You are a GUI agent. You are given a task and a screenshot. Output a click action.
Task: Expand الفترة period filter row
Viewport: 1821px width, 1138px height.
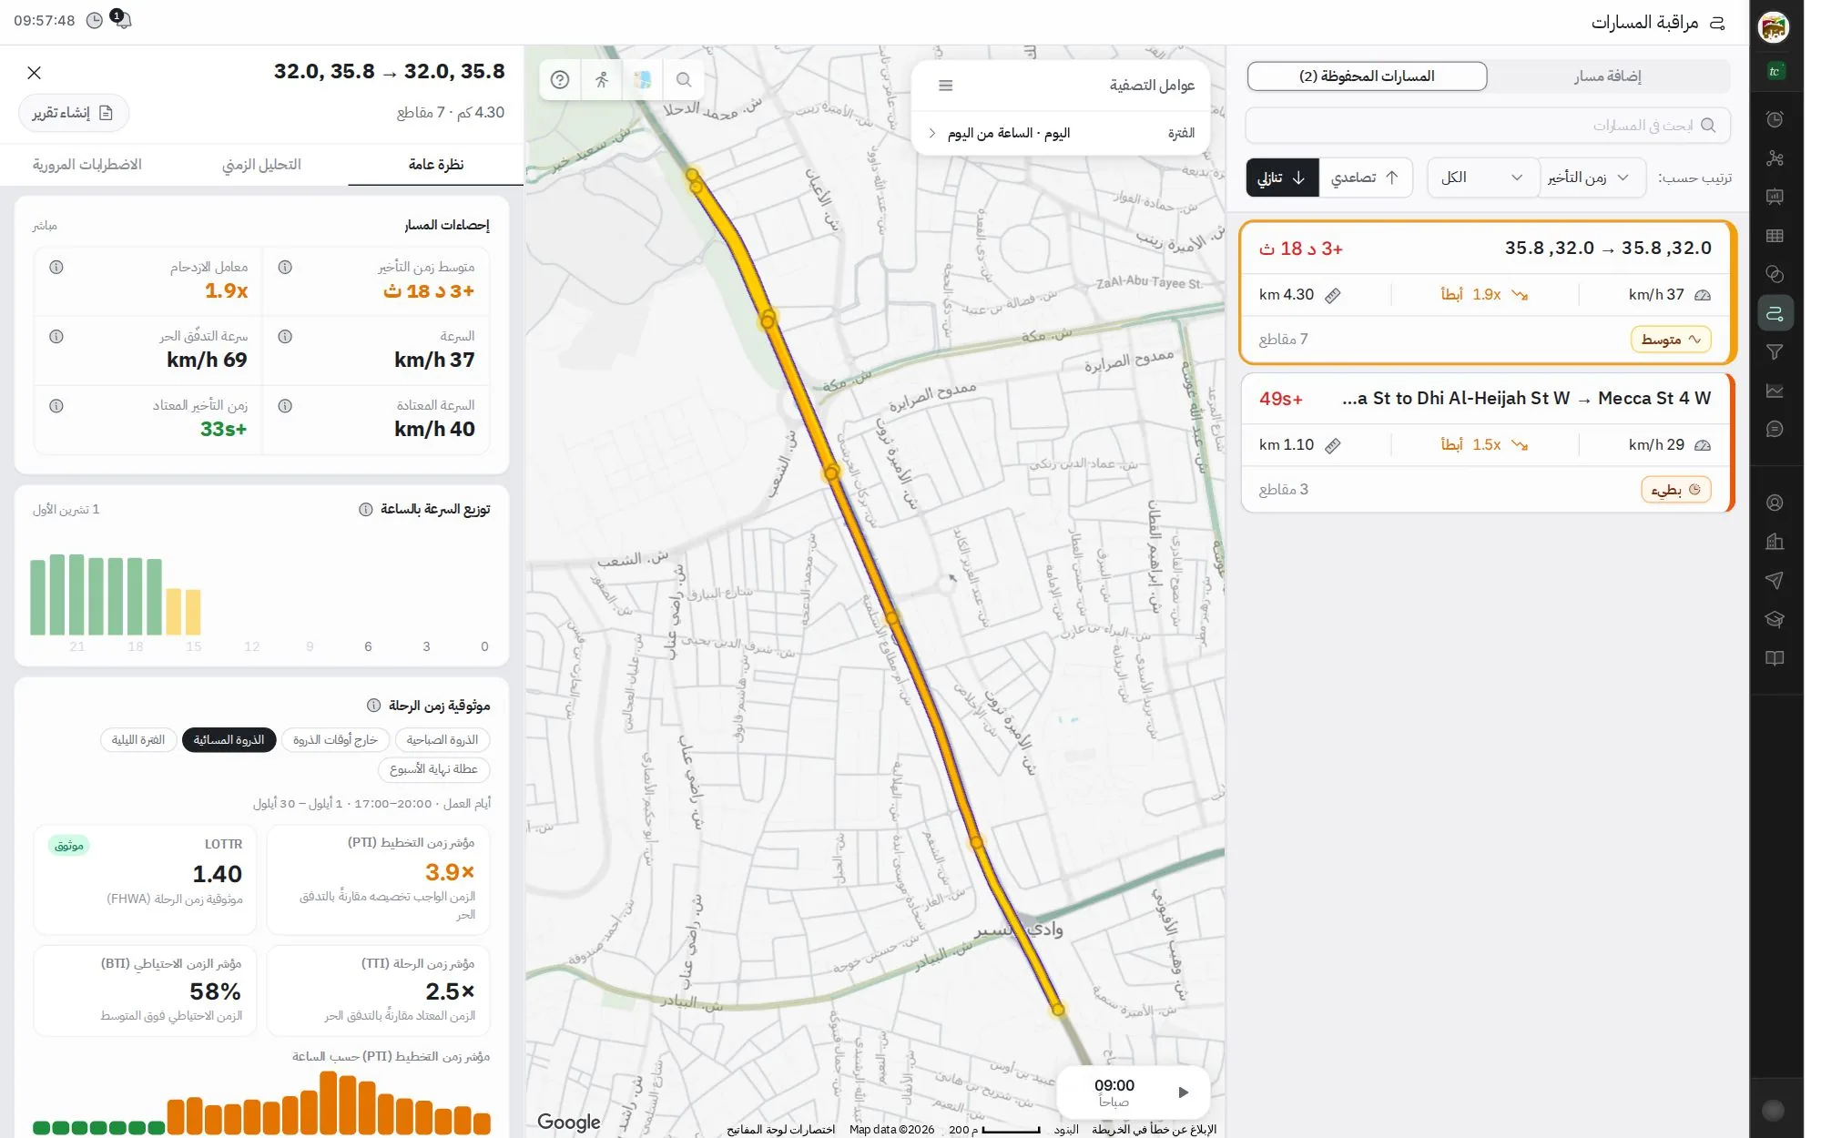1060,133
